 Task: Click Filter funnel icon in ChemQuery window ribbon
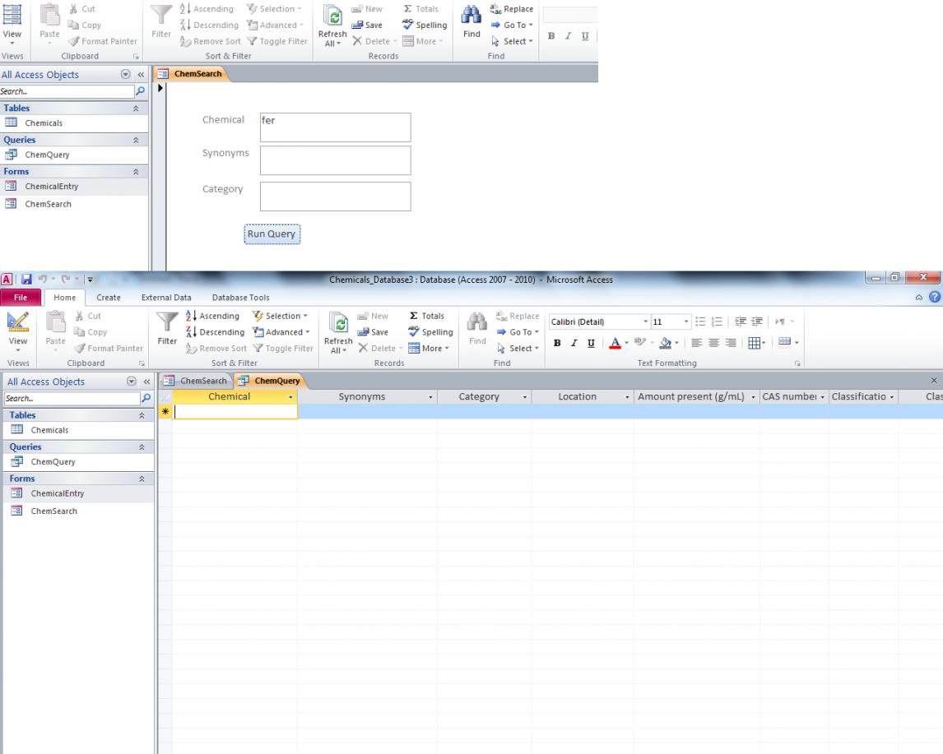tap(166, 322)
